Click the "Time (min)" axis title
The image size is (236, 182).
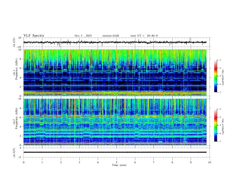[119, 165]
